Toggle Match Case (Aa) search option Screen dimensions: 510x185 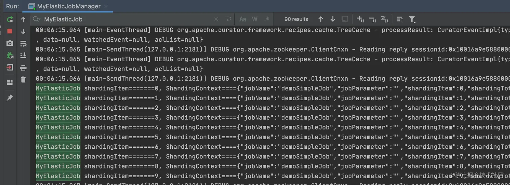pyautogui.click(x=243, y=19)
